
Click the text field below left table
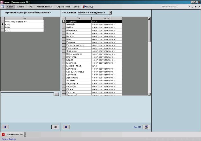pos(27,94)
